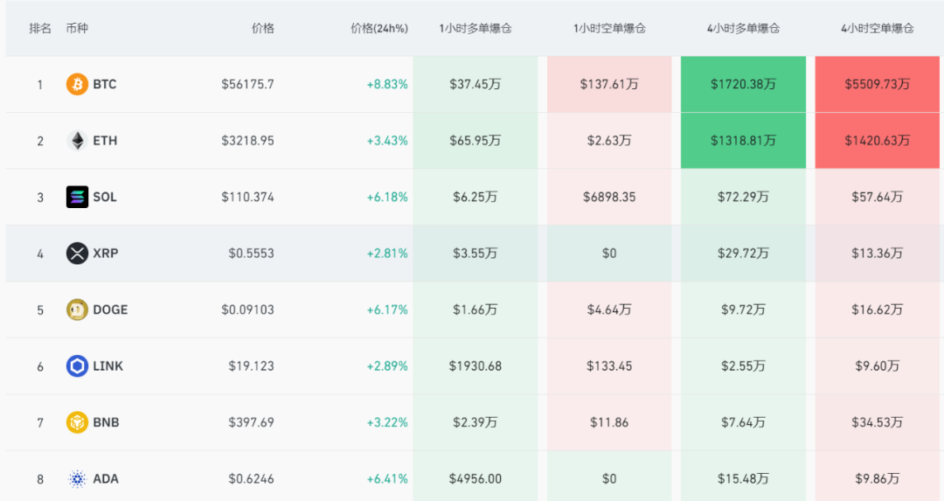Open the LINK coin name link

pos(108,366)
